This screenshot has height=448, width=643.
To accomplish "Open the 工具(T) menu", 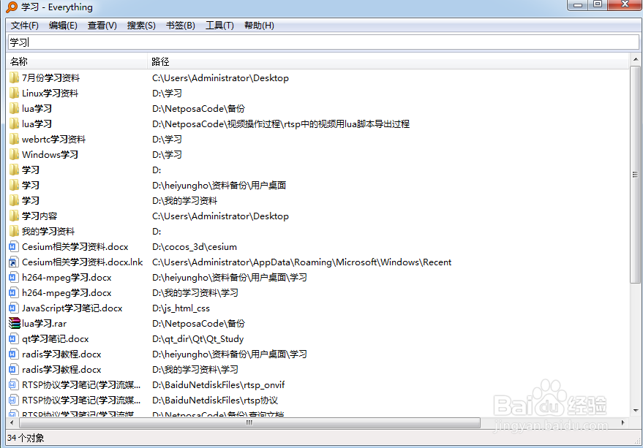I will point(219,26).
